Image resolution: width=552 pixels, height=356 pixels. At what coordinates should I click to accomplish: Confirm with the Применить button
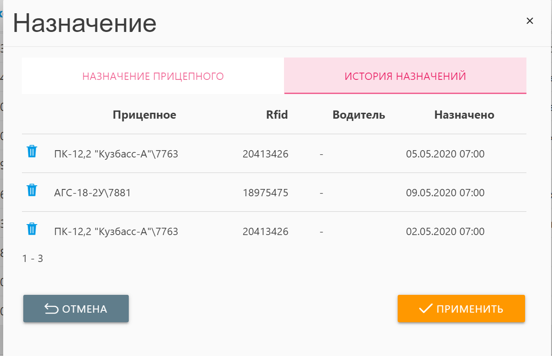[461, 309]
